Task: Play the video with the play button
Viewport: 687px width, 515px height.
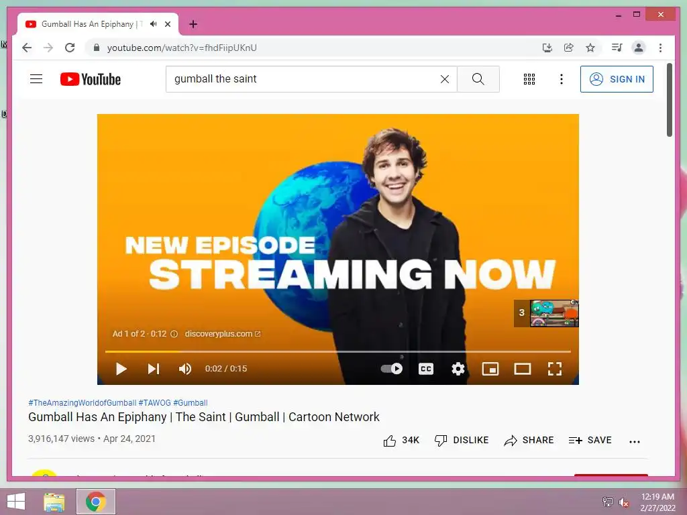Action: pos(121,369)
